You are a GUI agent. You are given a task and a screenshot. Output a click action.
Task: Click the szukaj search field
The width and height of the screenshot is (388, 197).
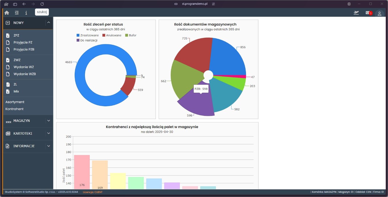point(42,12)
